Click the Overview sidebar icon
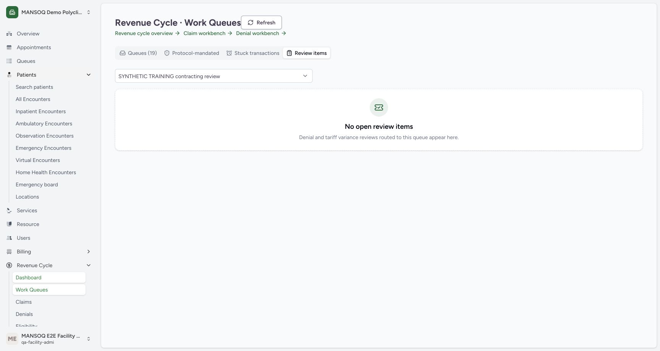This screenshot has width=660, height=351. [9, 34]
